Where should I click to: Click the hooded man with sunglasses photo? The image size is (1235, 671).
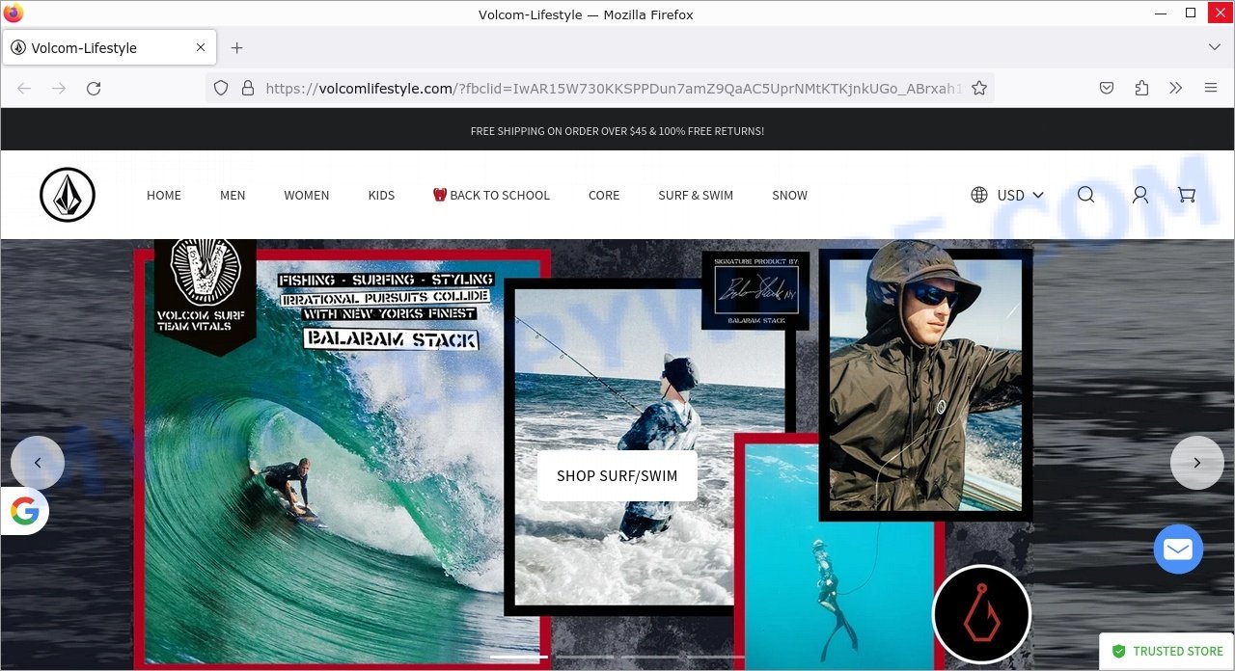tap(925, 384)
